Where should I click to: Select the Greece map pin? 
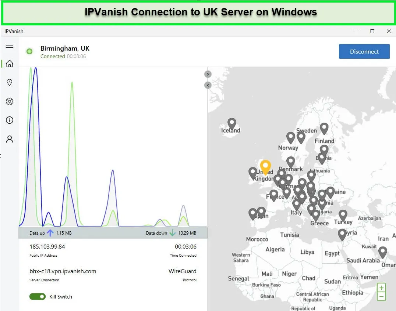[316, 216]
